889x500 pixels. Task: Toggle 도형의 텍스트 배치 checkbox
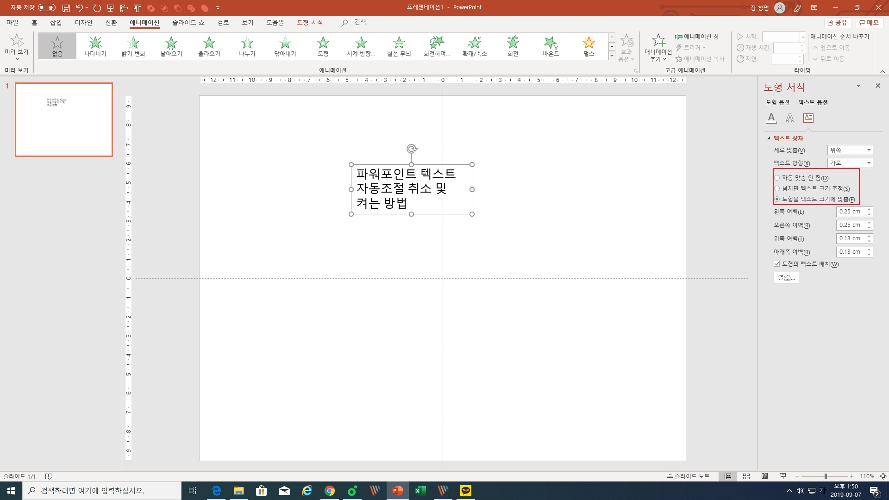pyautogui.click(x=777, y=264)
